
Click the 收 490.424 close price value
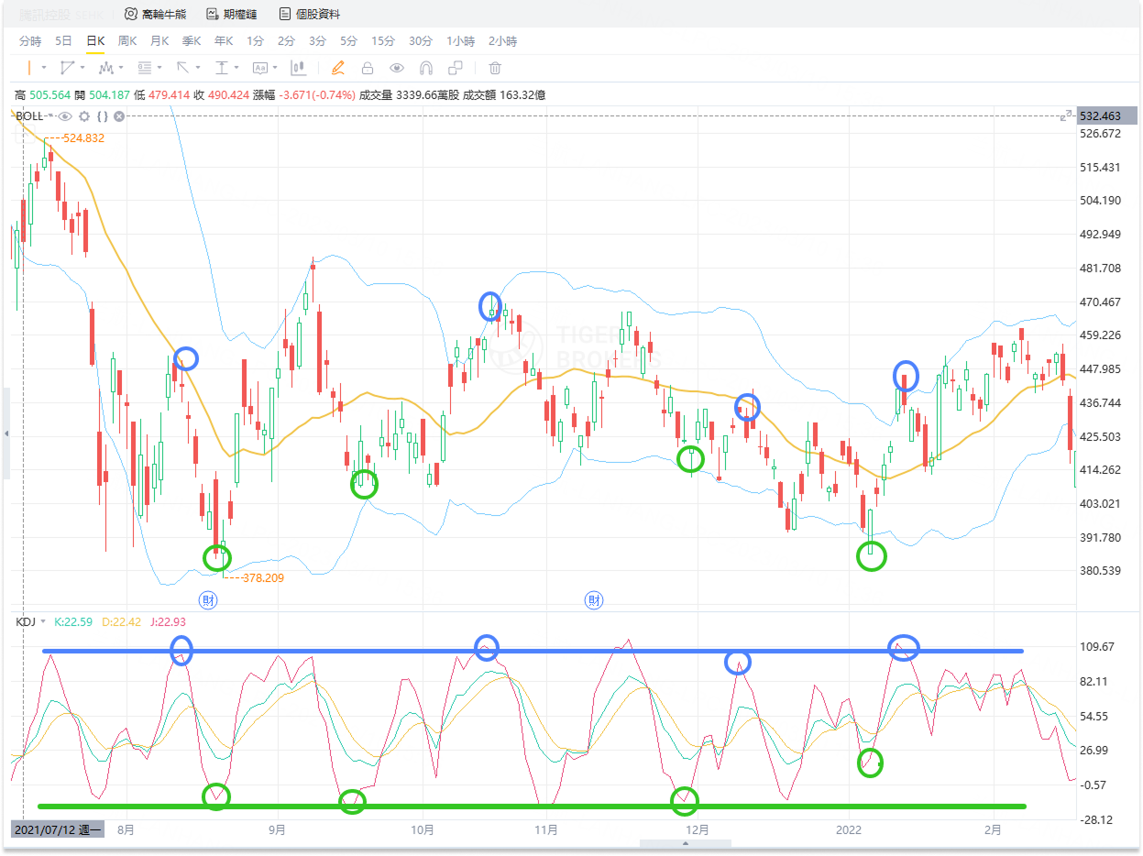pos(219,94)
